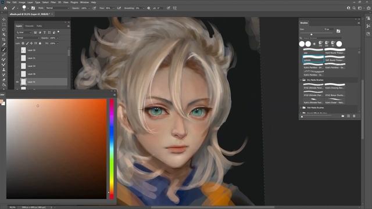Open the Window menu
The image size is (372, 209).
pyautogui.click(x=84, y=2)
